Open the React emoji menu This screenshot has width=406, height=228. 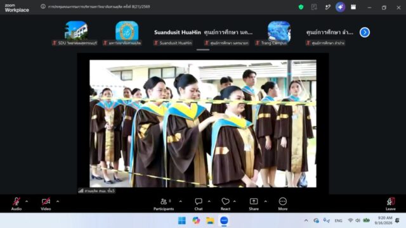(225, 204)
